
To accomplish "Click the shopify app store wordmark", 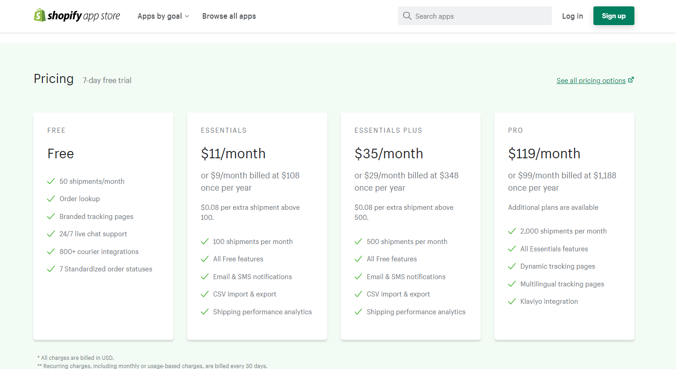I will pyautogui.click(x=84, y=16).
